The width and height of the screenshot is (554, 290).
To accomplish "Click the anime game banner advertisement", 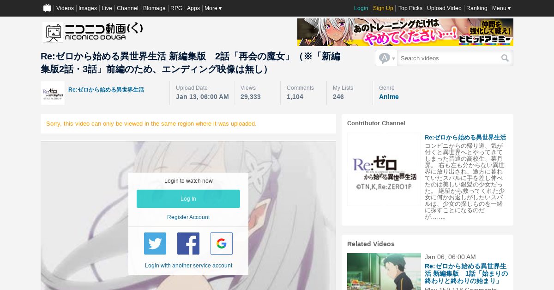I will (405, 32).
